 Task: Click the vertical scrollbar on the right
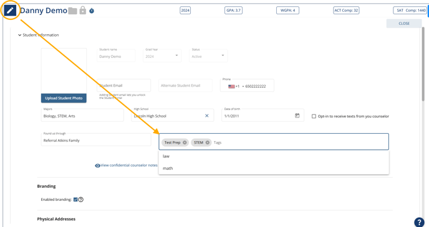[423, 65]
